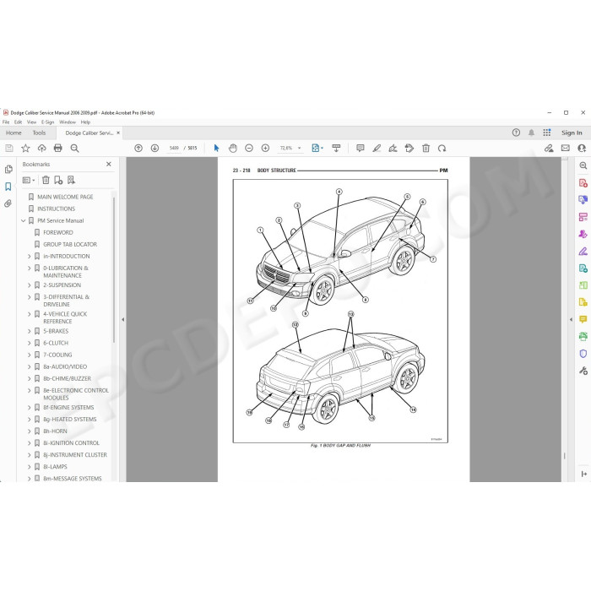The width and height of the screenshot is (591, 591).
Task: Open the File menu
Action: 6,122
